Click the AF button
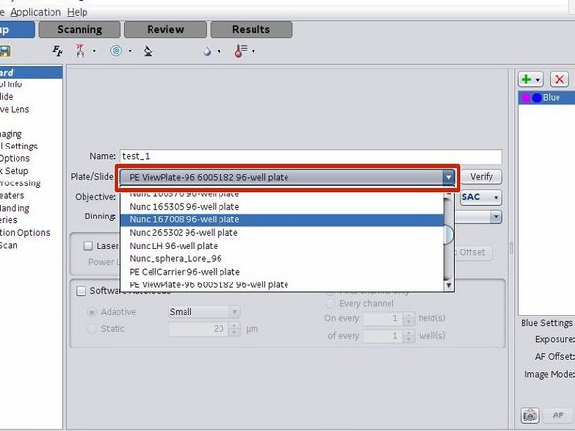 coord(558,415)
